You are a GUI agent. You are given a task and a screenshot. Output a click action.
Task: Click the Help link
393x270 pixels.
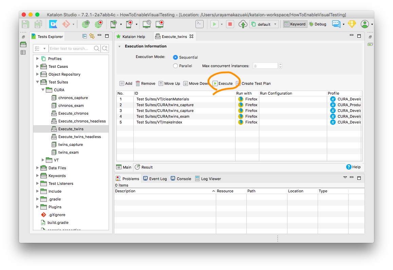point(353,167)
